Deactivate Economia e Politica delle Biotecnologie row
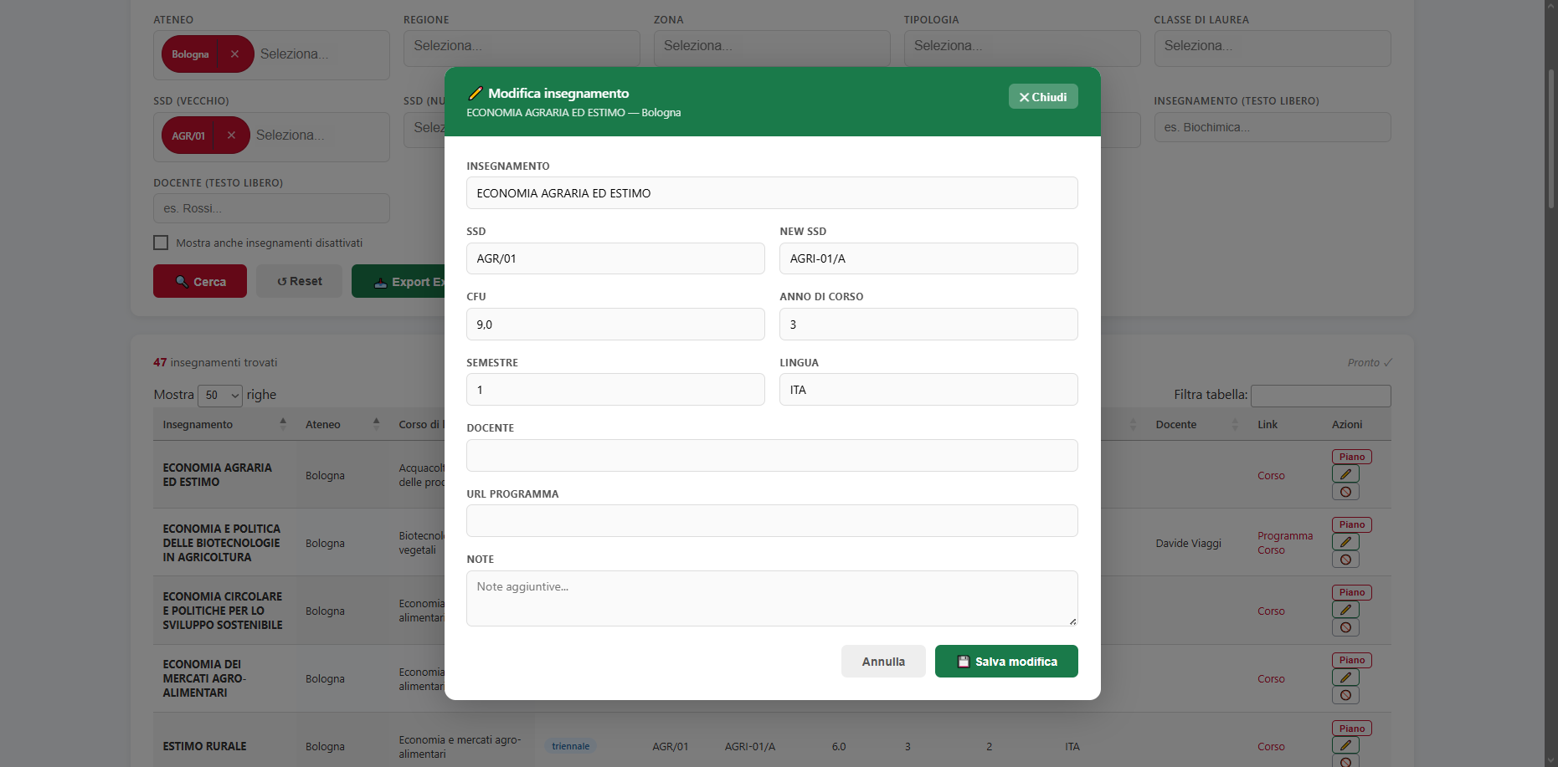 pos(1345,560)
